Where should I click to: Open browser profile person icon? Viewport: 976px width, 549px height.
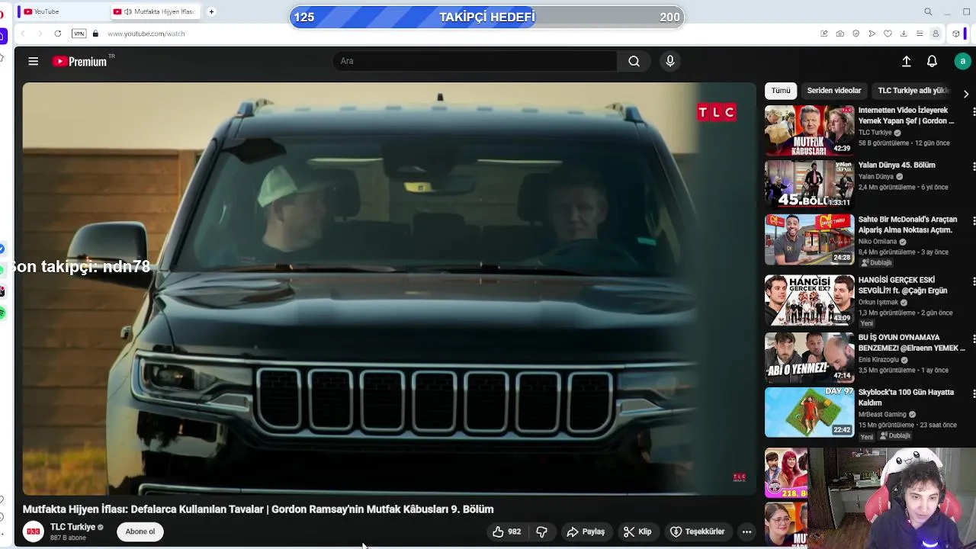pos(936,34)
